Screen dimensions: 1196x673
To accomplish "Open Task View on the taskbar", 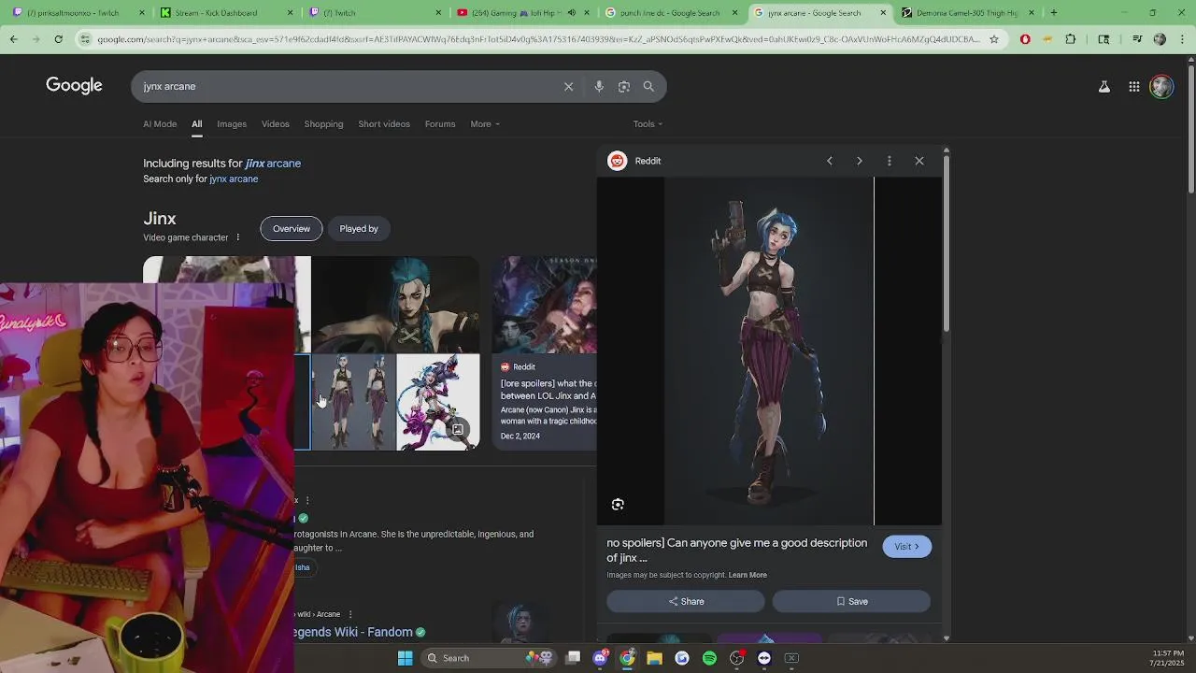I will [574, 658].
